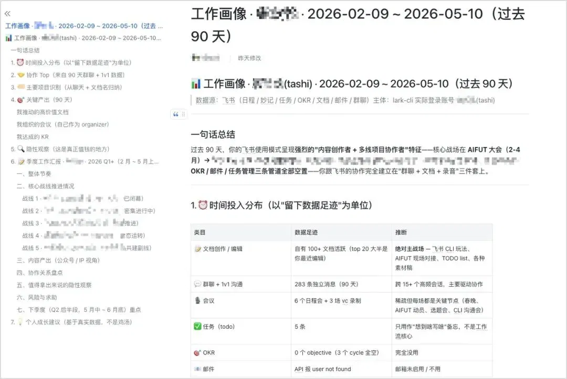
Task: Click the 推断 table header cell
Action: pos(442,232)
